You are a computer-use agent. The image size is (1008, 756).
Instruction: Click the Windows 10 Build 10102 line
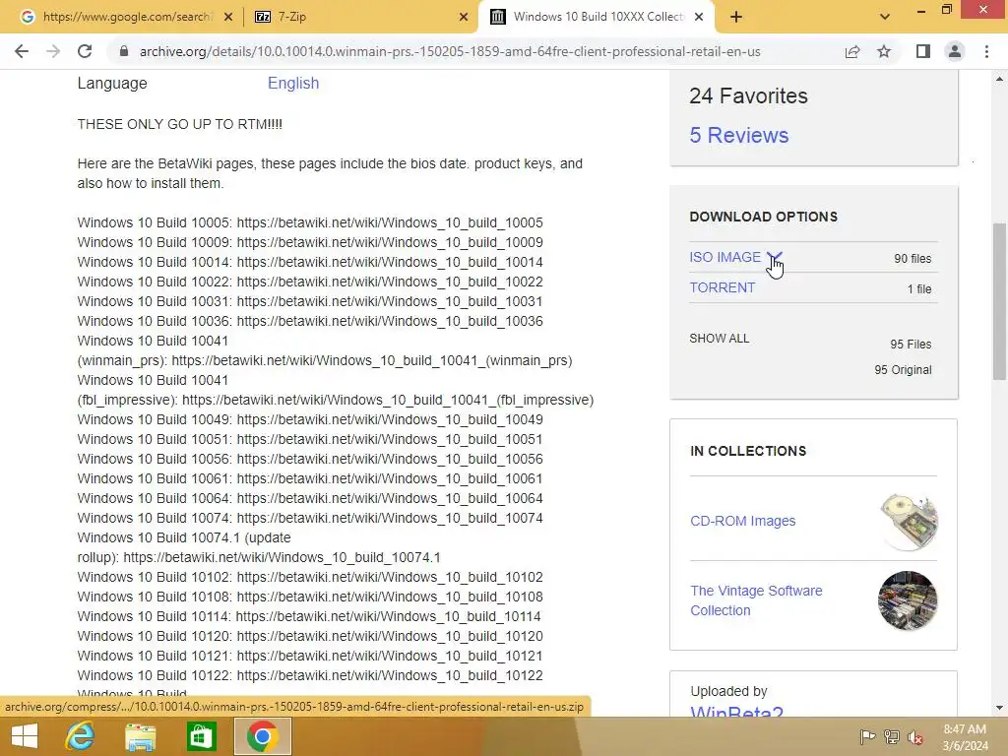click(x=310, y=577)
